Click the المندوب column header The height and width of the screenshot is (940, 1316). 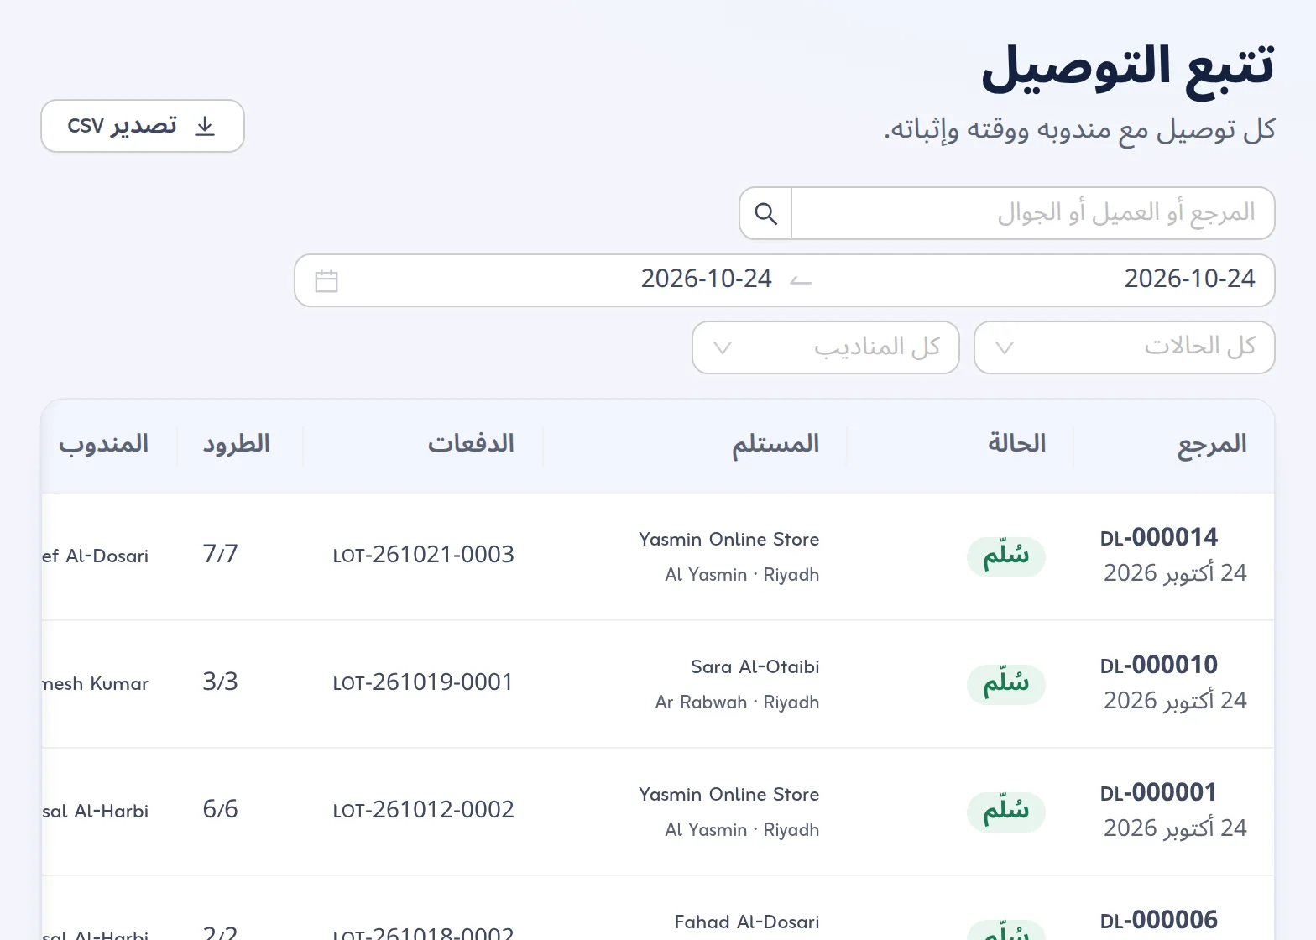point(104,444)
